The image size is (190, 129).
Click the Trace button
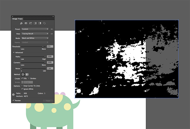pos(48,101)
